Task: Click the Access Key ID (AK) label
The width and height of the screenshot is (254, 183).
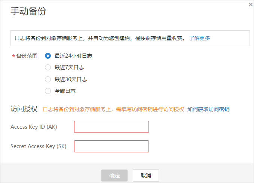Action: coord(34,127)
